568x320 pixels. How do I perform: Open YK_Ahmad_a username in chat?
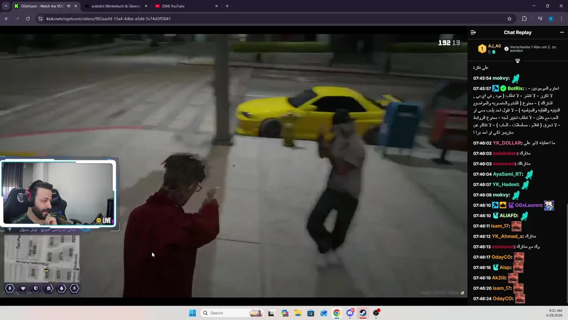507,236
